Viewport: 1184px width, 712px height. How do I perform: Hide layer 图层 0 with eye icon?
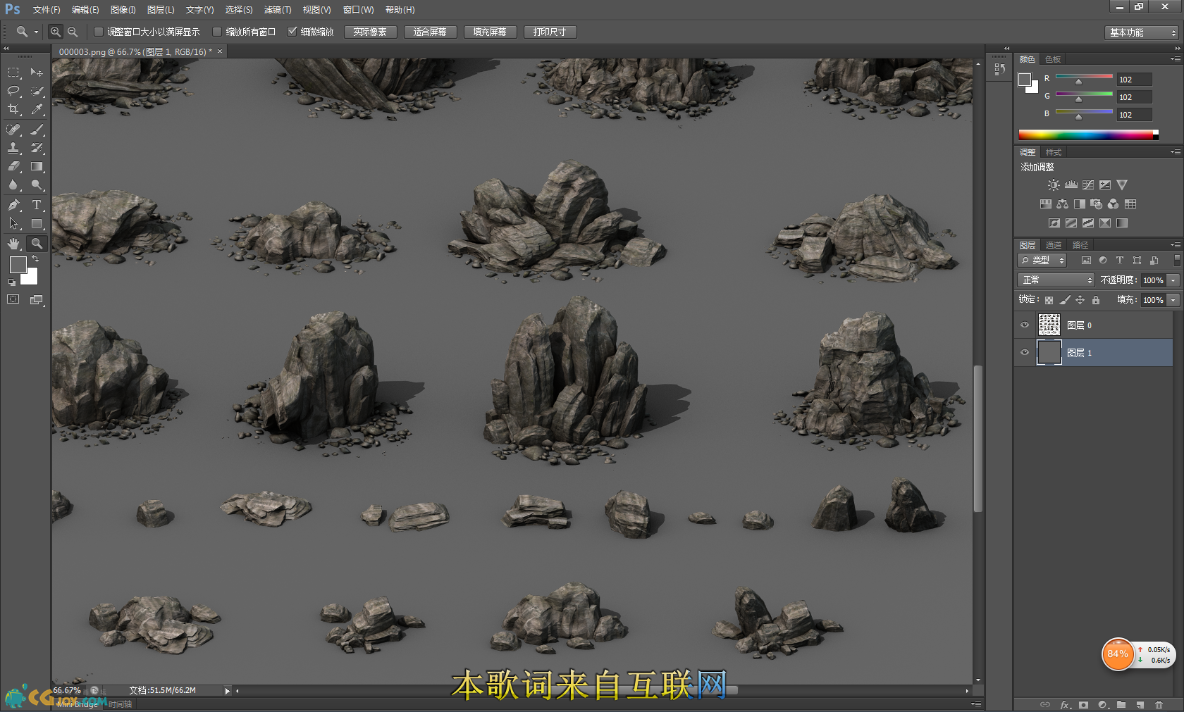(1025, 325)
